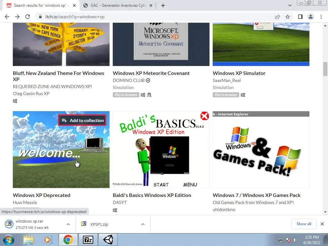Screen dimensions: 328x246
Task: Show all downloads
Action: tap(304, 224)
